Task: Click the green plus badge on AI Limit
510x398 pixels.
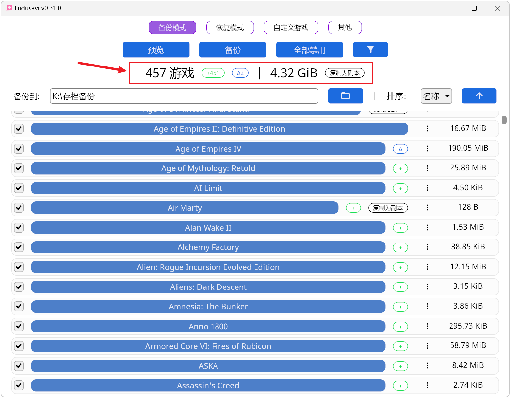Action: click(400, 188)
